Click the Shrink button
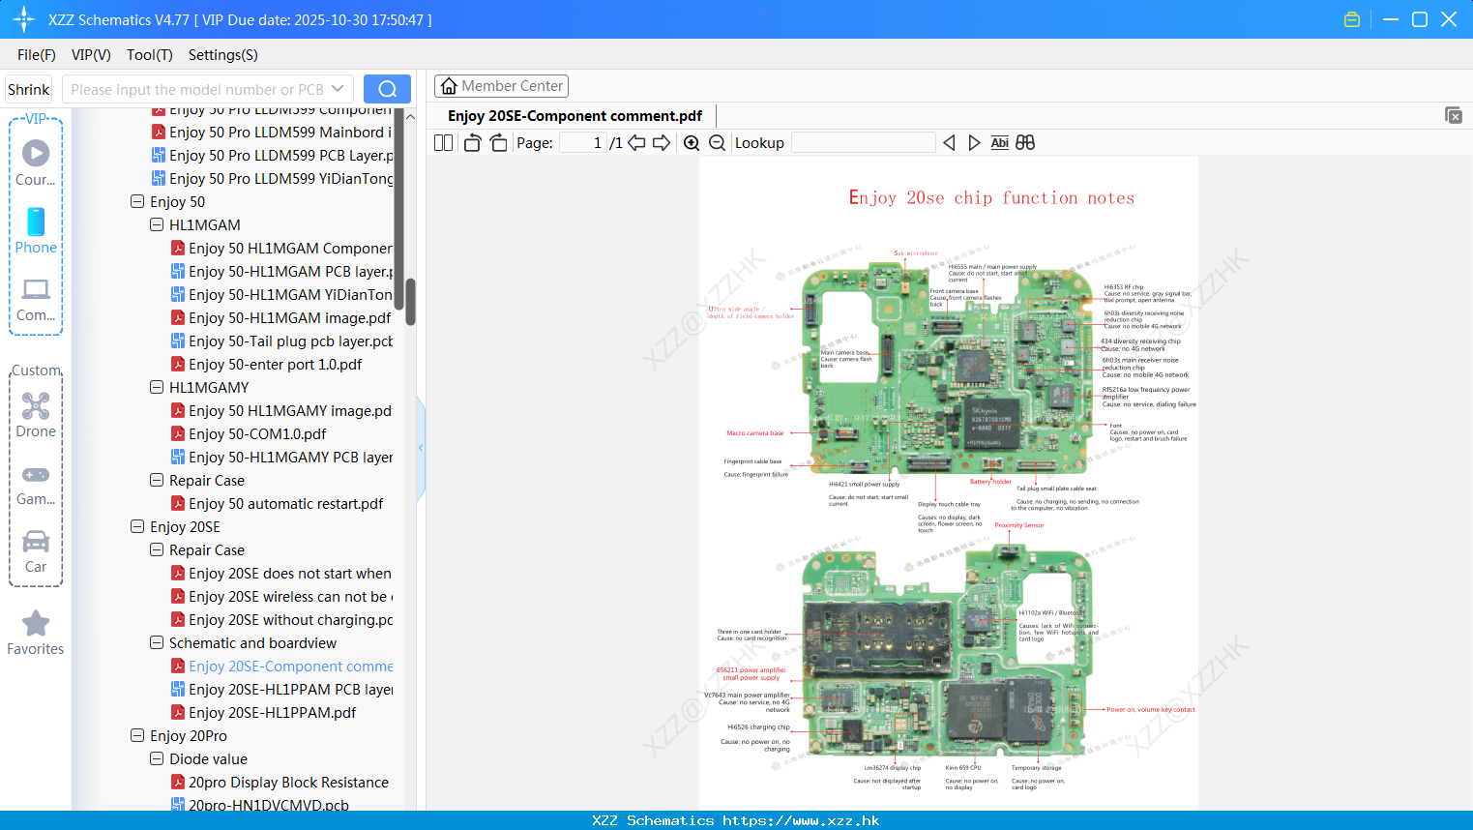Screen dimensions: 1473x830 coord(28,89)
